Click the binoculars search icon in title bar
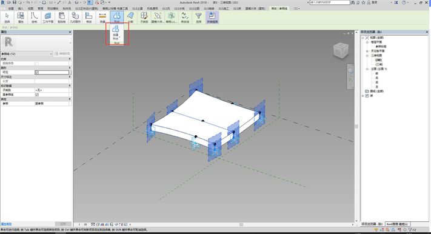431x234 pixels. (353, 2)
